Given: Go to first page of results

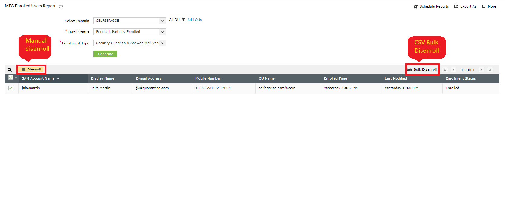Looking at the screenshot, I should (445, 69).
